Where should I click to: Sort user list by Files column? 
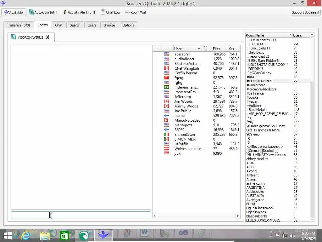[219, 49]
